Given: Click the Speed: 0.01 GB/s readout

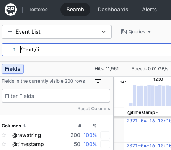Looking at the screenshot, I should point(150,69).
